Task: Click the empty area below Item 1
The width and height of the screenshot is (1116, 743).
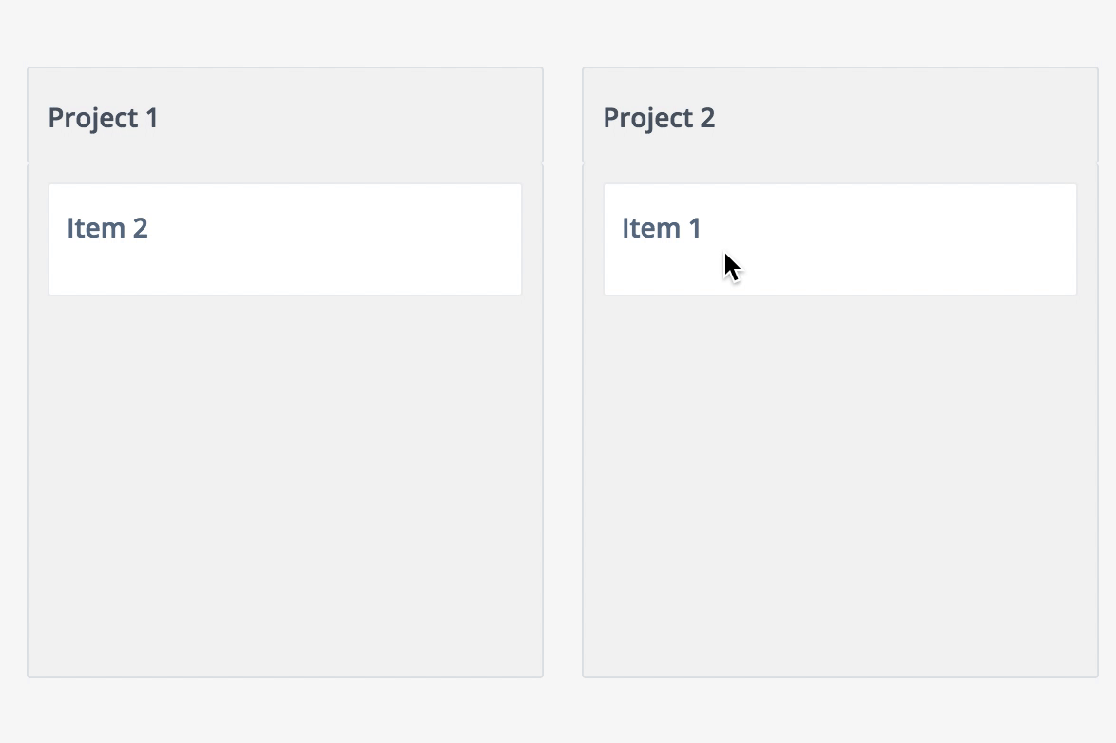Action: point(838,475)
